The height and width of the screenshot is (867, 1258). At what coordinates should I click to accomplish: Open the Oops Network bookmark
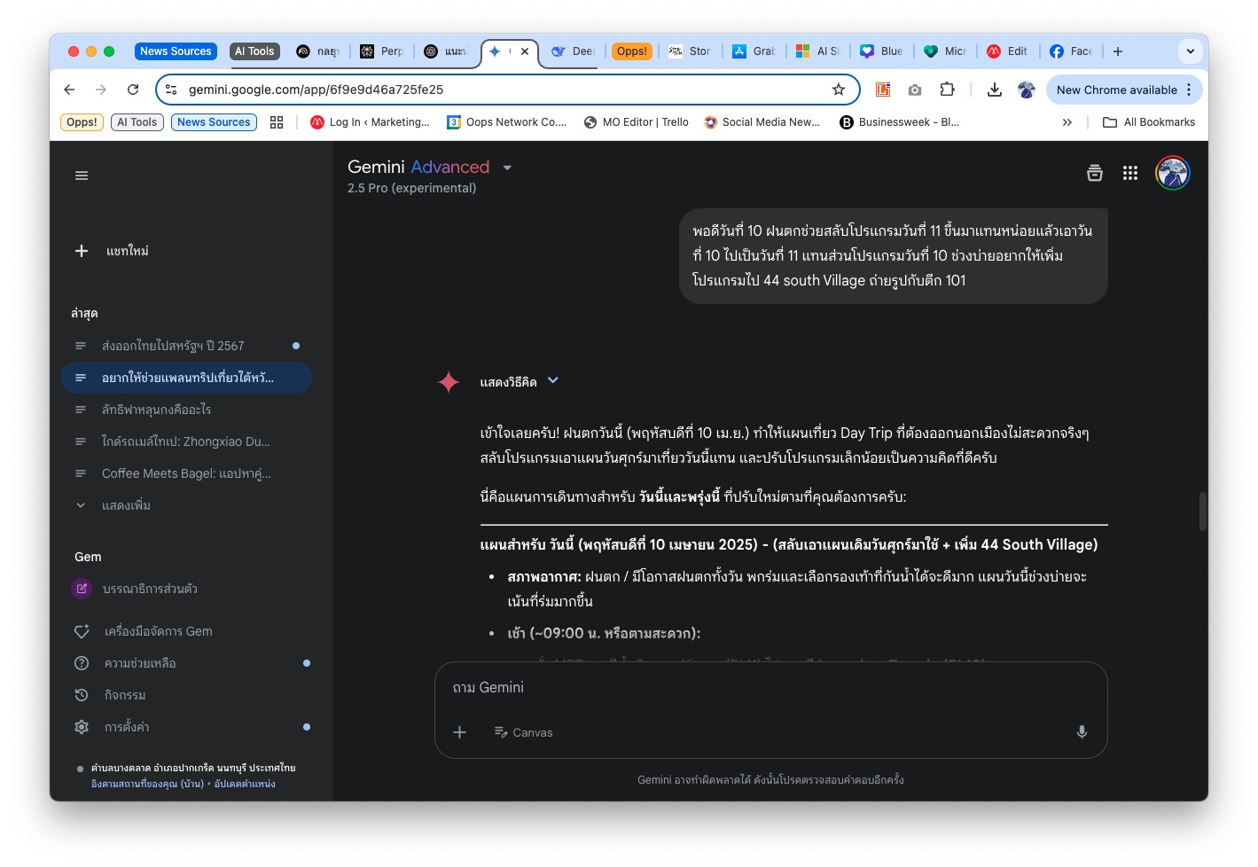[x=506, y=122]
